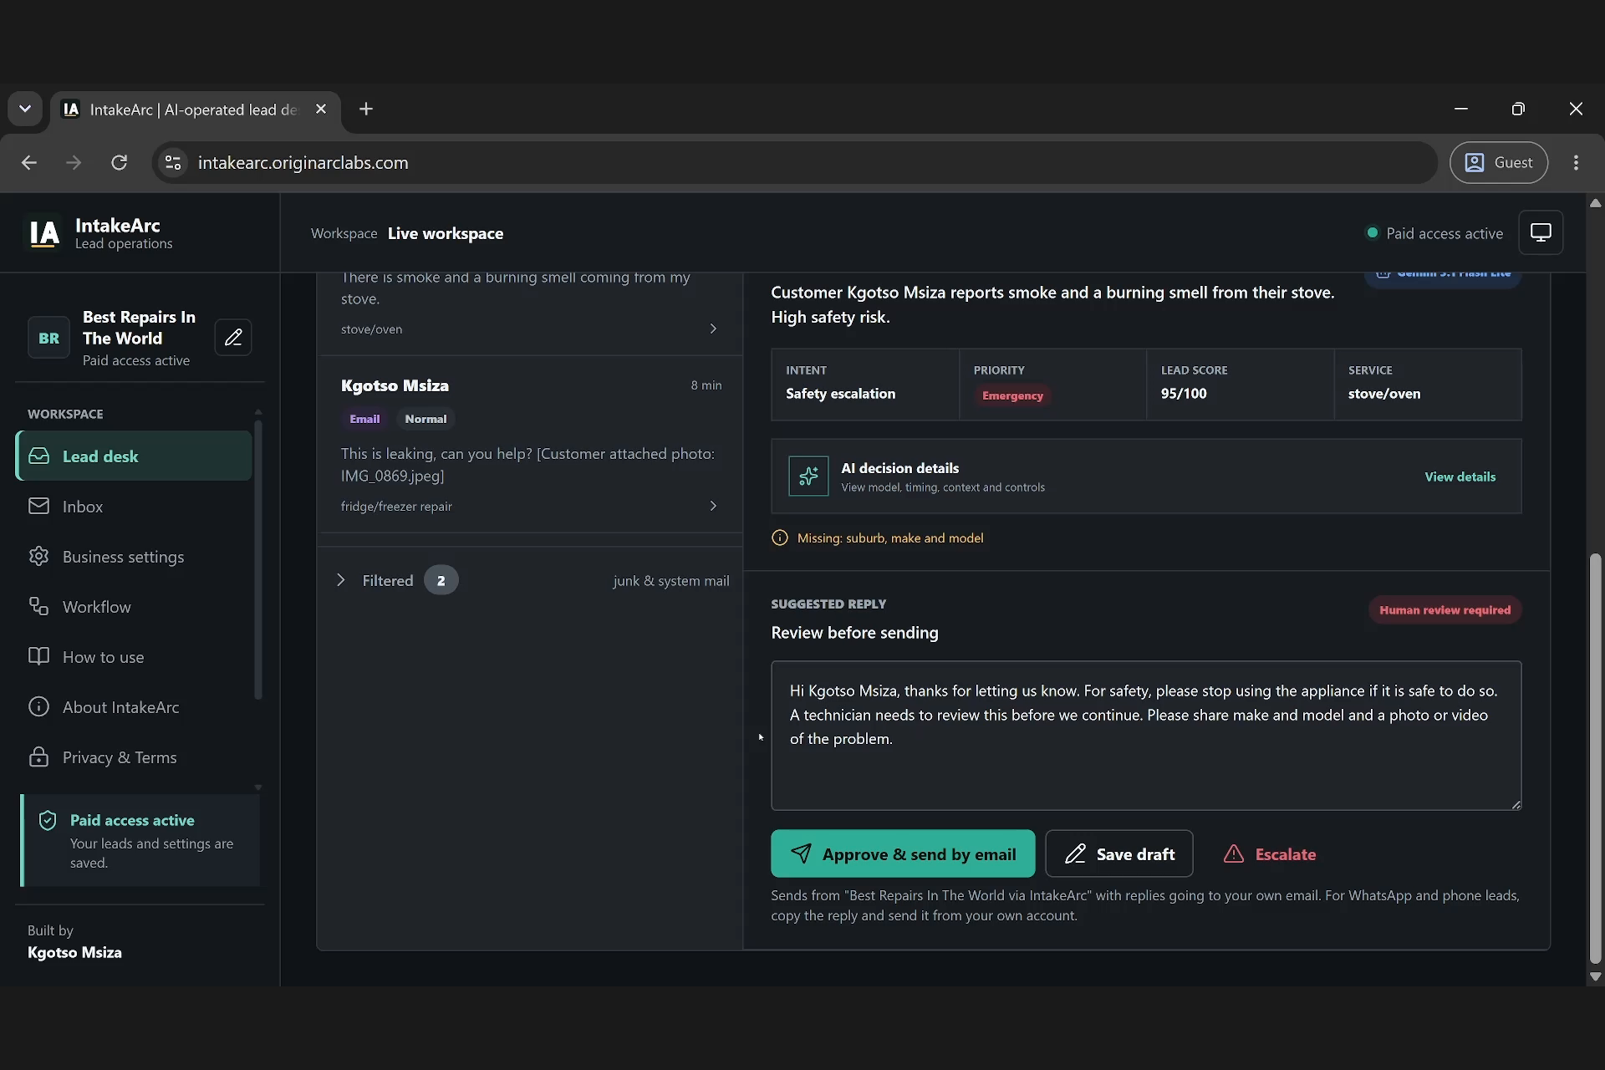
Task: Open the fridge/freezer repair lead chevron
Action: [713, 506]
